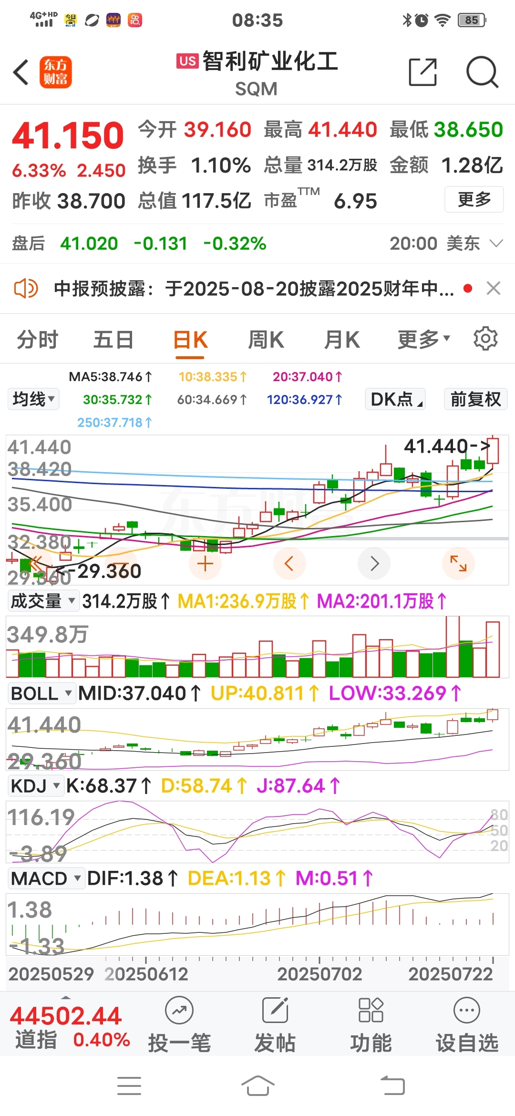Open 更多 chart period dropdown
515x1116 pixels.
tap(423, 340)
